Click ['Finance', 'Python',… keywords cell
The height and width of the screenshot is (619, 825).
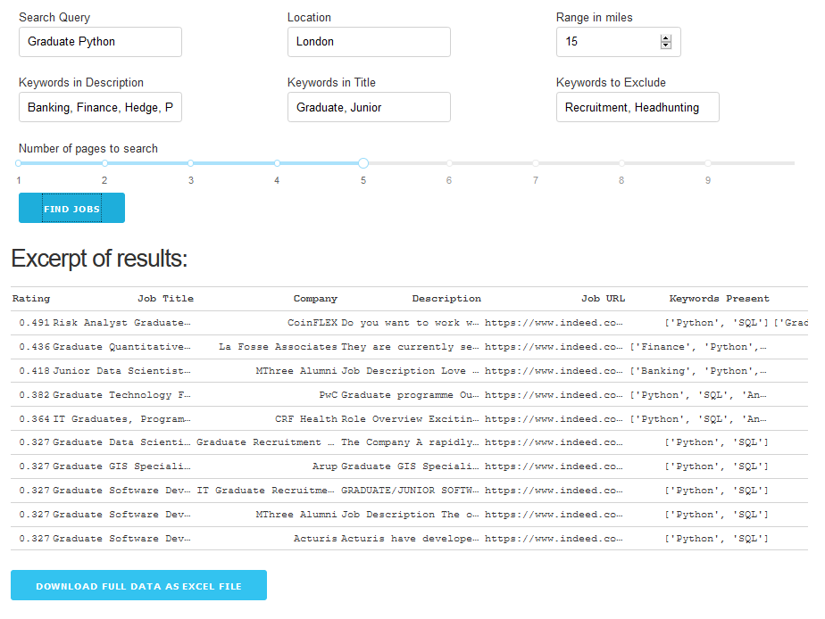click(x=698, y=347)
